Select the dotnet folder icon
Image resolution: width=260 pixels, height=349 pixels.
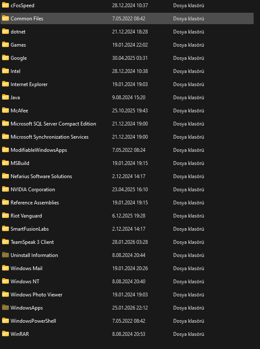6,31
